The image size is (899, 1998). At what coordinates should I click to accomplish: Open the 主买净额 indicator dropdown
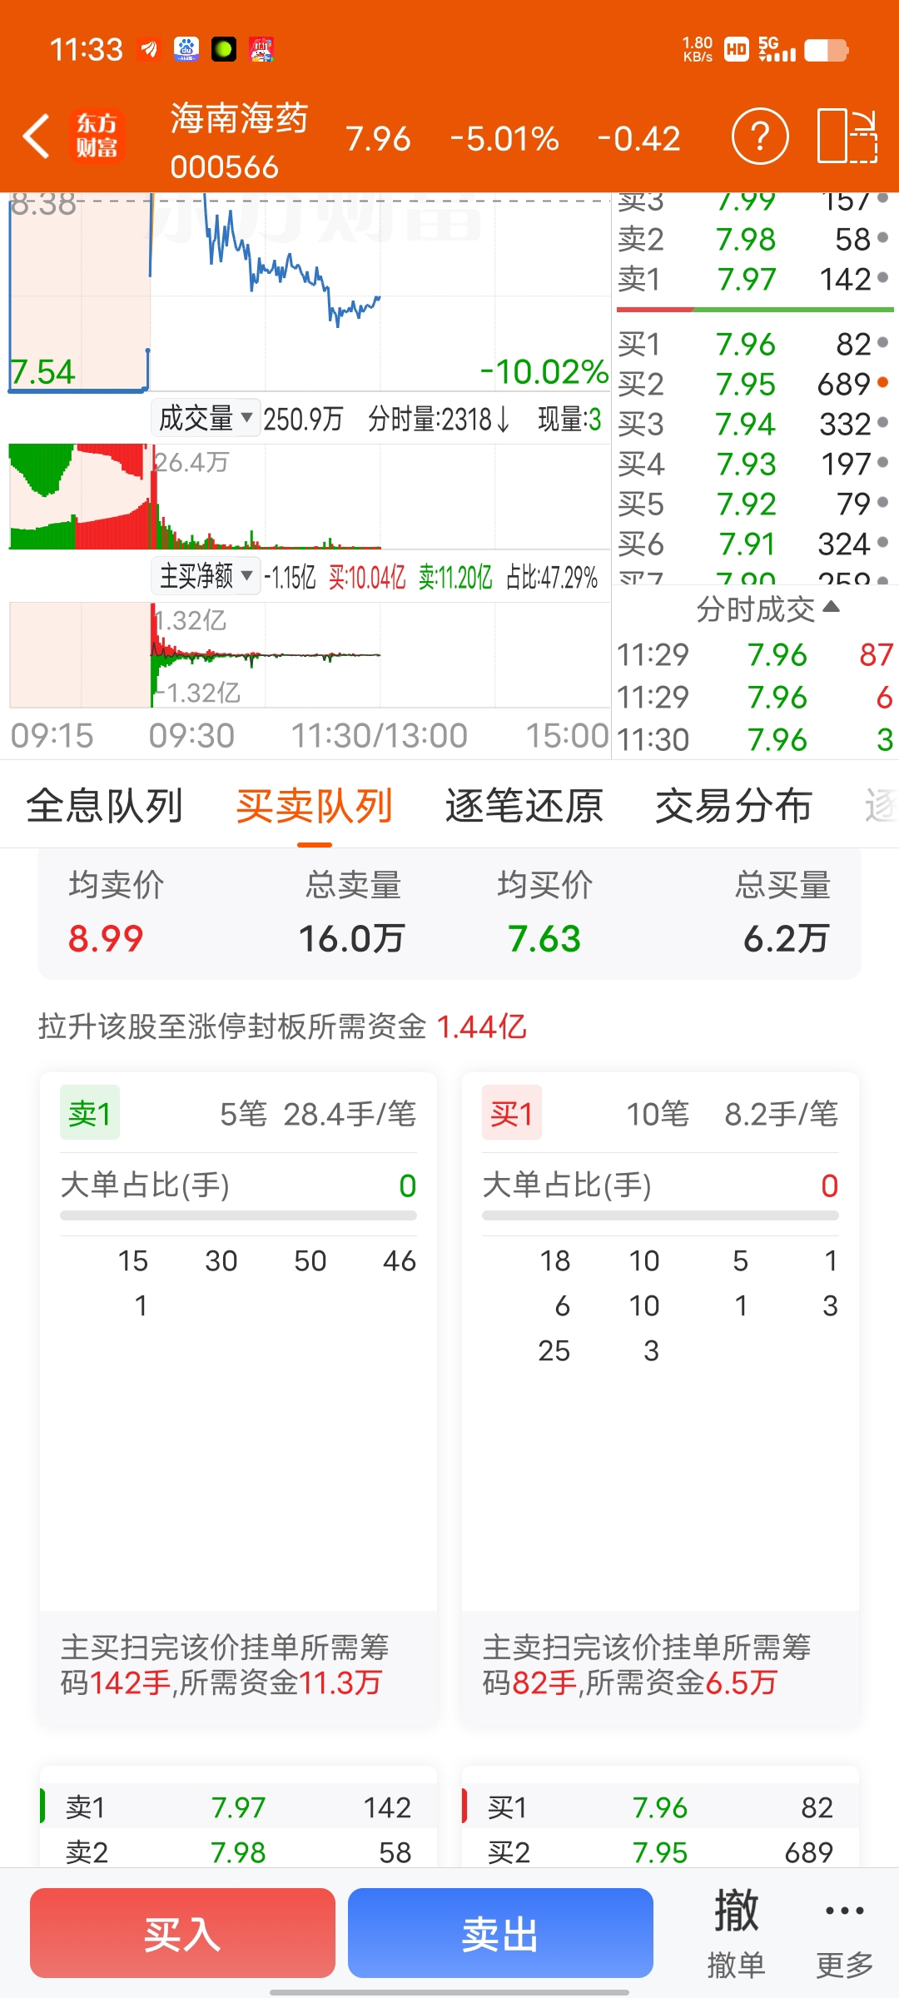[x=206, y=575]
